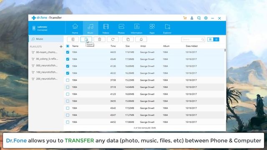Click the Delete trash toolbar button
Image resolution: width=267 pixels, height=150 pixels.
[99, 40]
